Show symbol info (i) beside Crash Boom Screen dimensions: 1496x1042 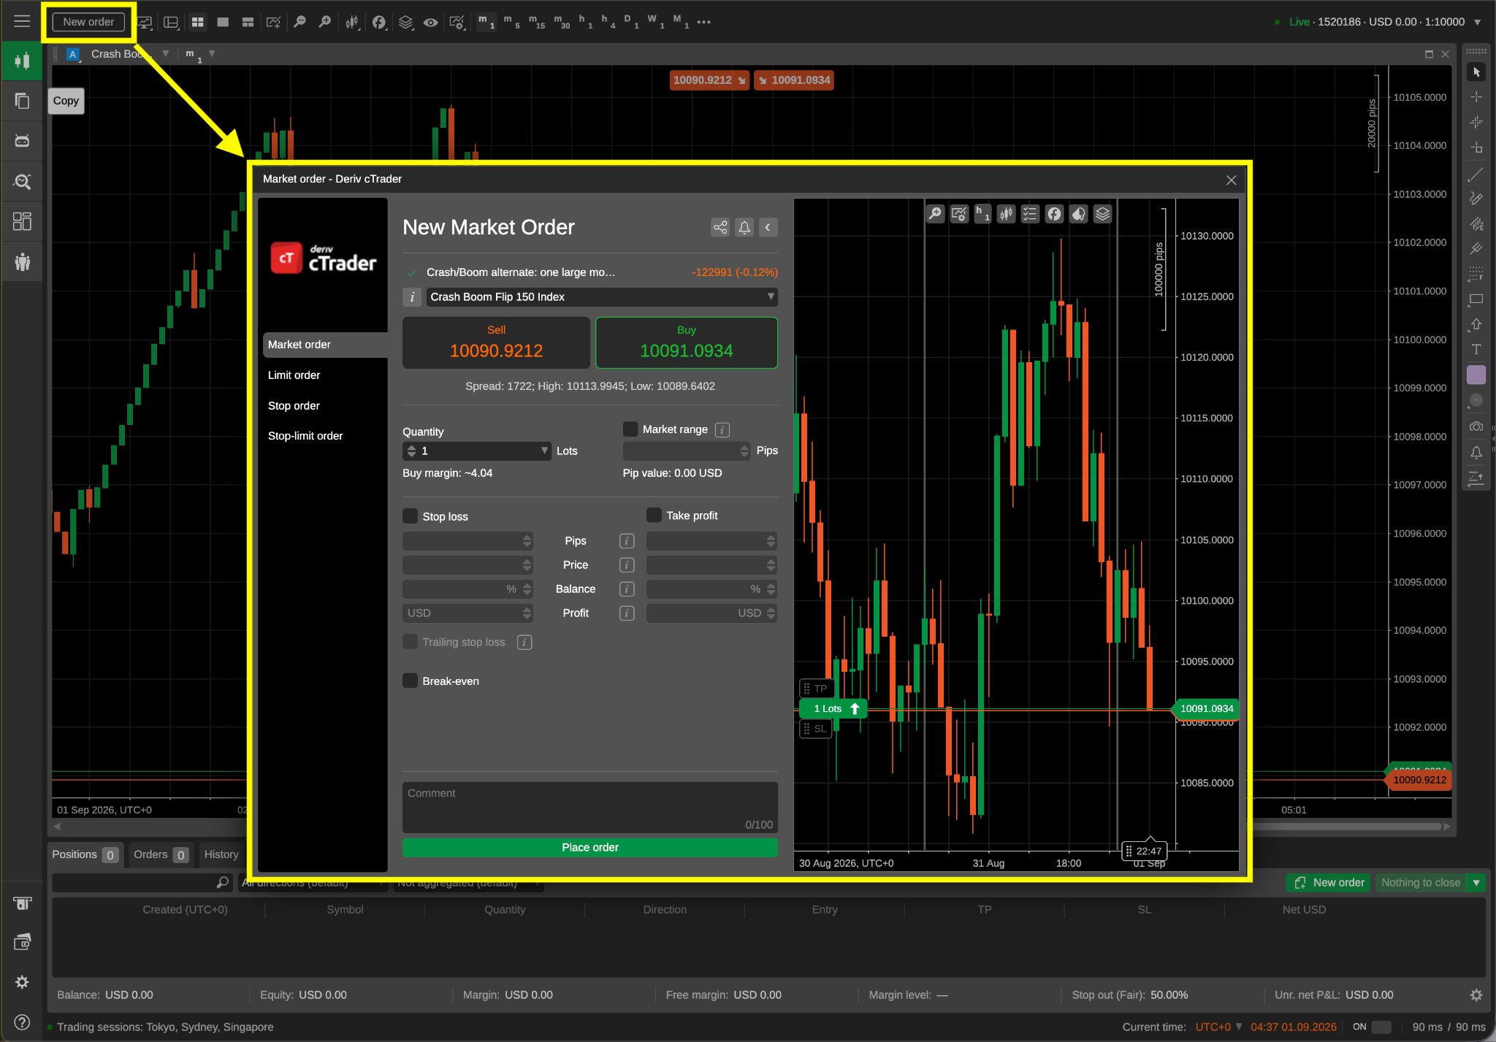point(412,296)
